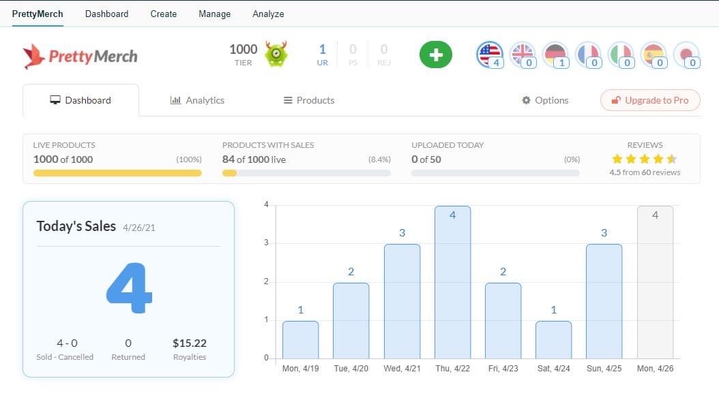Select the US flag marketplace icon
Image resolution: width=719 pixels, height=400 pixels.
[x=489, y=54]
